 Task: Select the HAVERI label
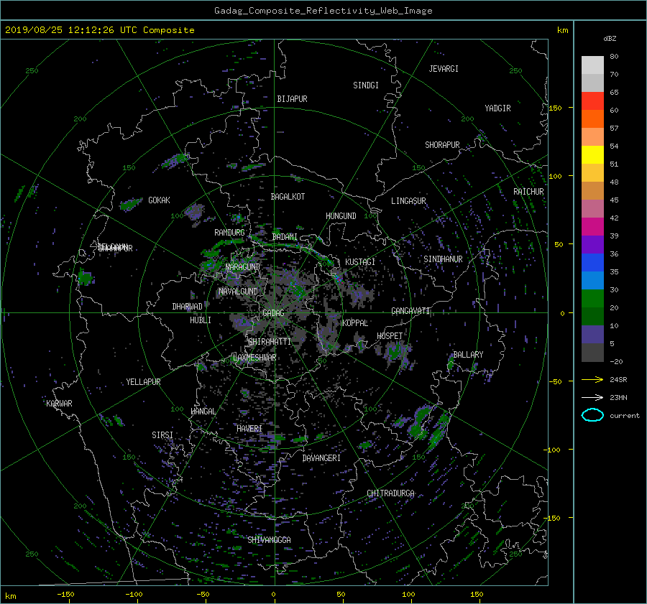[249, 429]
